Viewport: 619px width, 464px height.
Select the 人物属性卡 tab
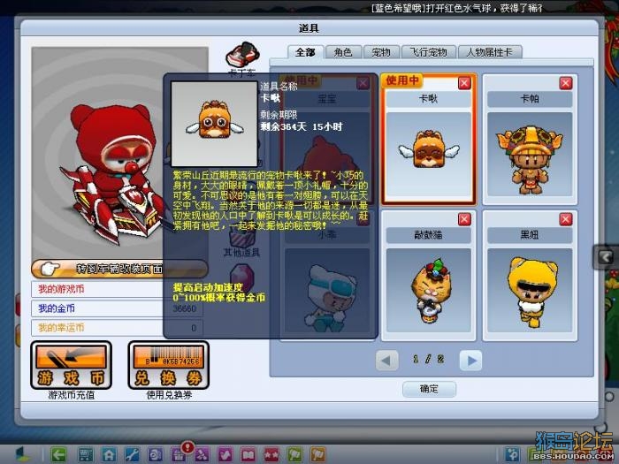point(490,52)
